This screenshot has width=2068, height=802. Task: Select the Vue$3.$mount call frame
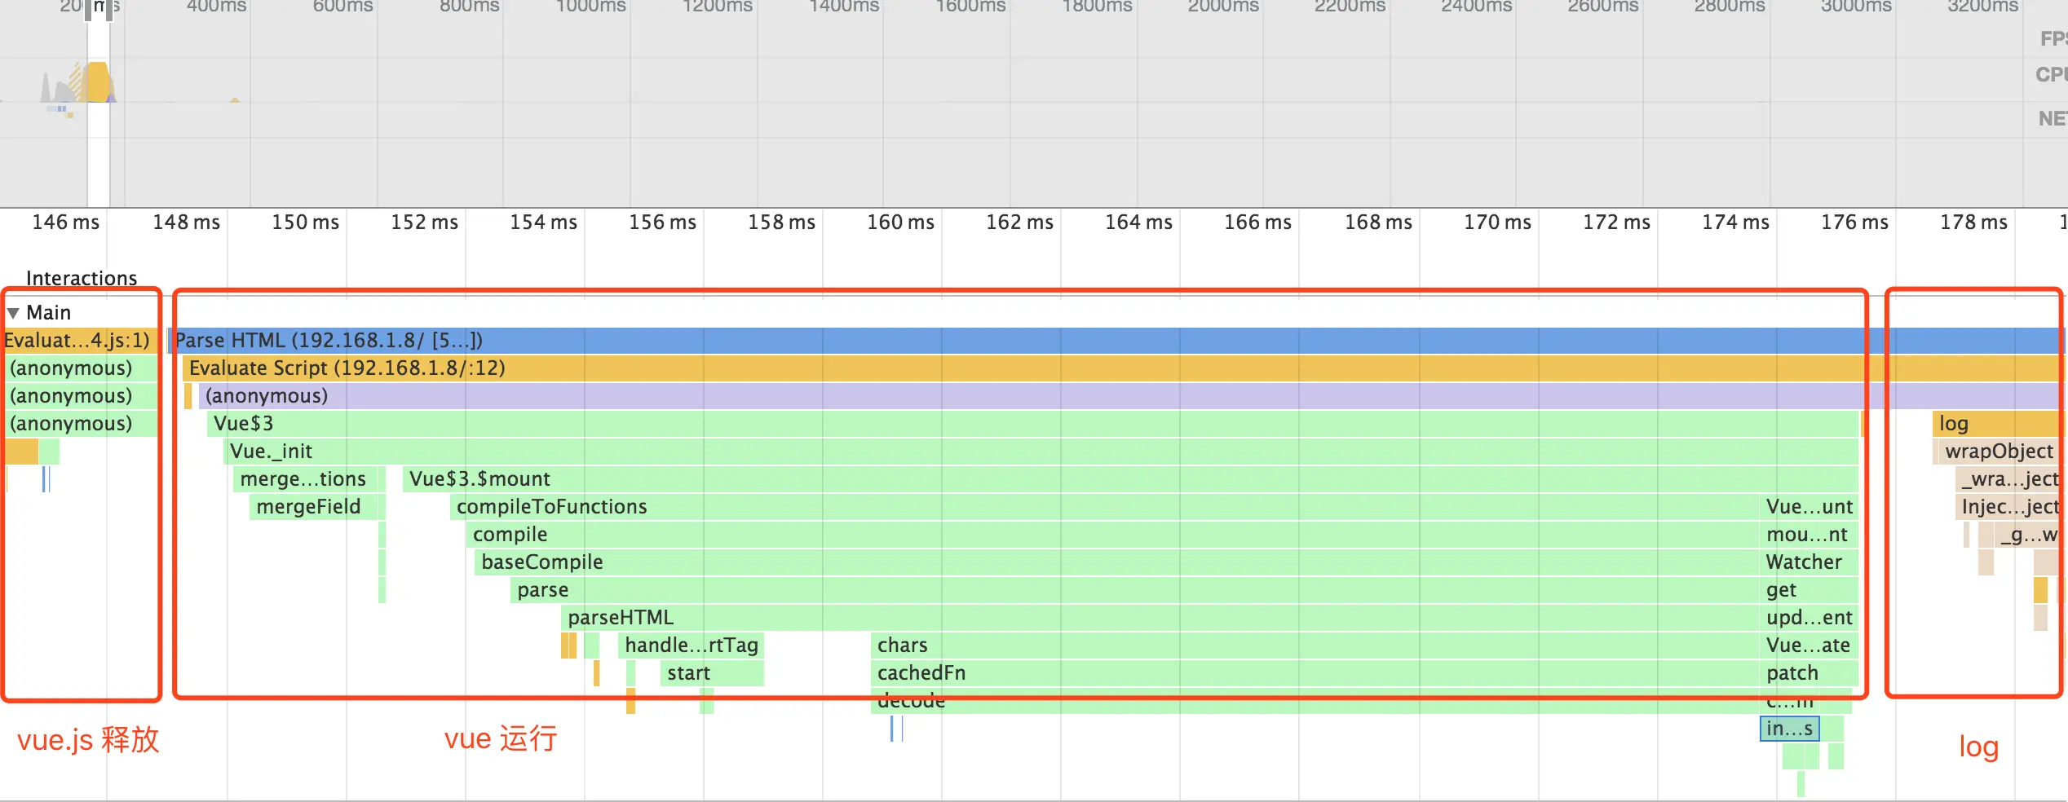coord(1130,478)
